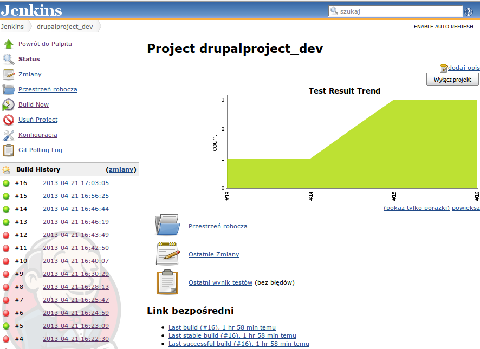Open the Ostatni wynik testów clipboard icon

tap(166, 281)
